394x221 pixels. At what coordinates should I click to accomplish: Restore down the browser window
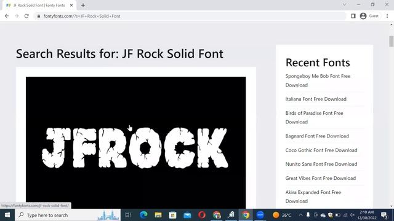[x=372, y=4]
